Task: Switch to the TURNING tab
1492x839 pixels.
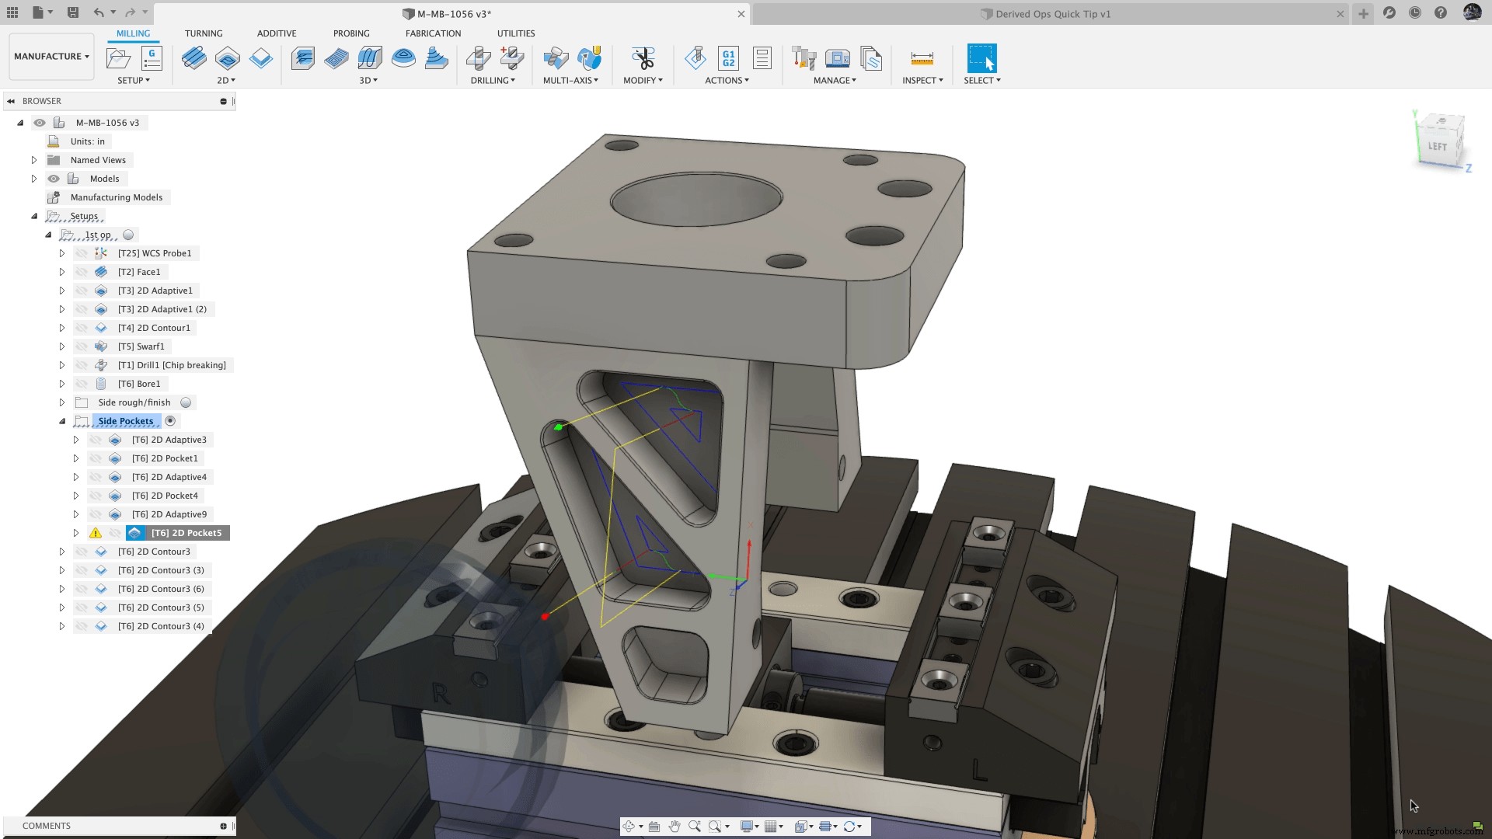Action: (x=204, y=33)
